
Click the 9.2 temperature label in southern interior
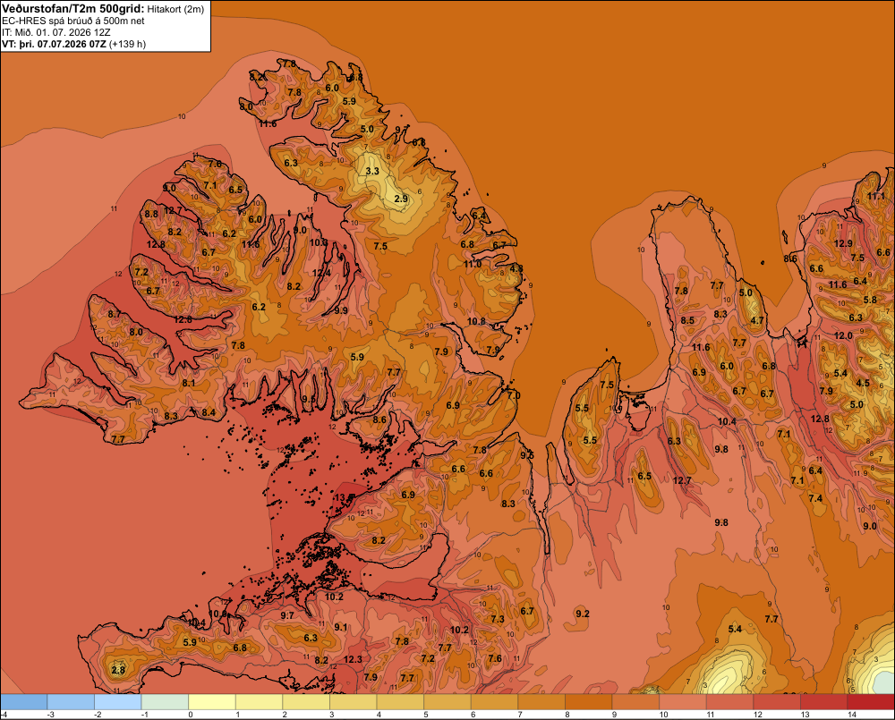(583, 614)
